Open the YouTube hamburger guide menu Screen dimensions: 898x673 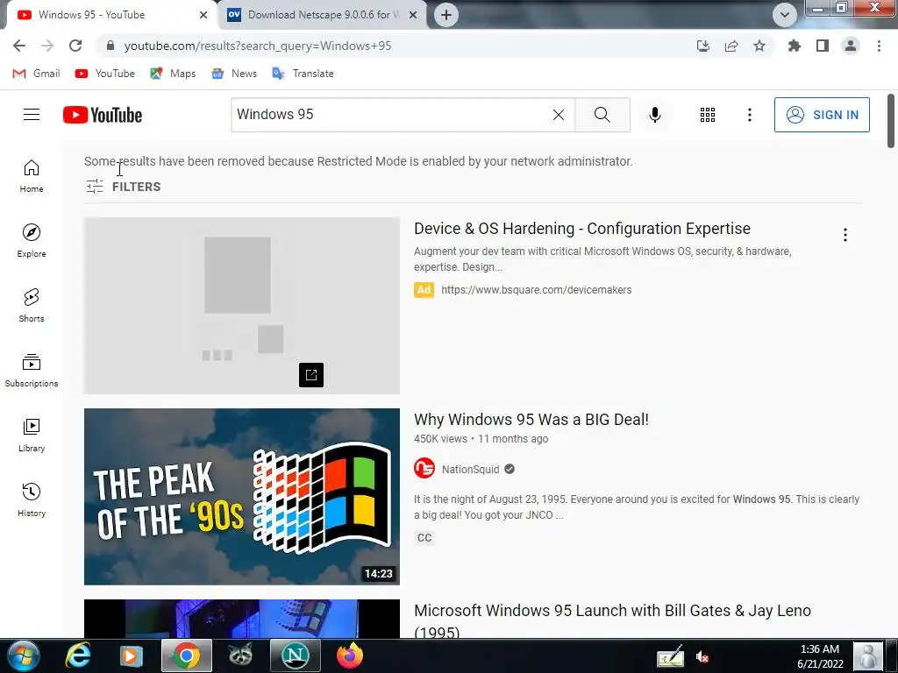(x=32, y=115)
